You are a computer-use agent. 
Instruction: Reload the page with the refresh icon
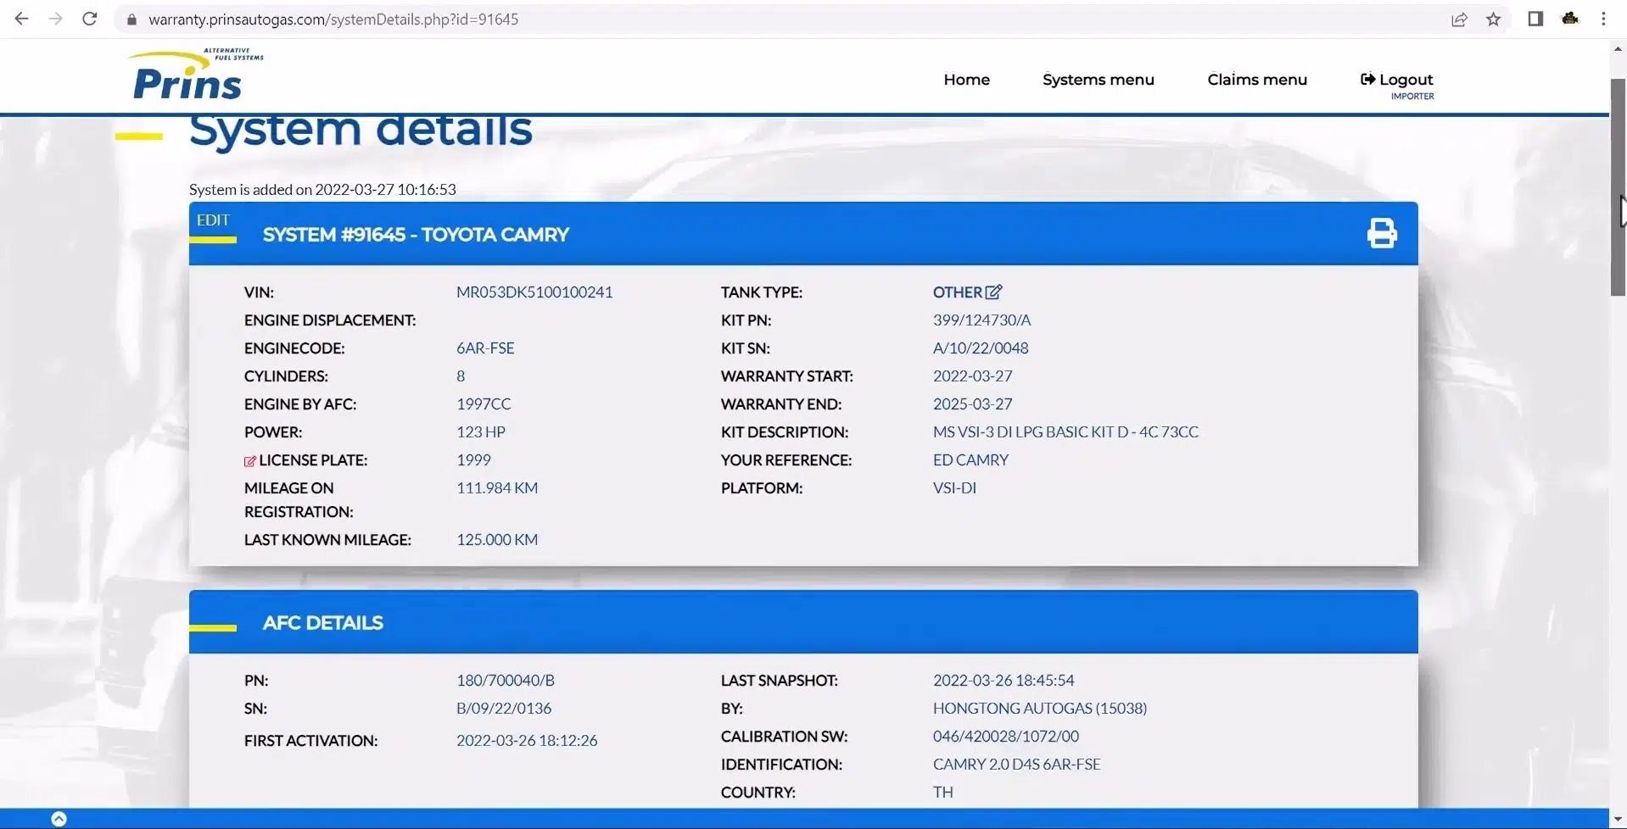[x=89, y=19]
